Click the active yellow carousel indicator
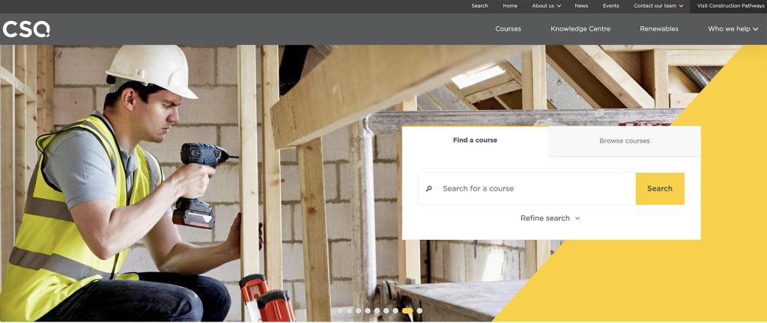This screenshot has width=767, height=323. pos(407,310)
